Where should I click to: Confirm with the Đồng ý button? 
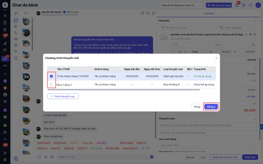(211, 107)
